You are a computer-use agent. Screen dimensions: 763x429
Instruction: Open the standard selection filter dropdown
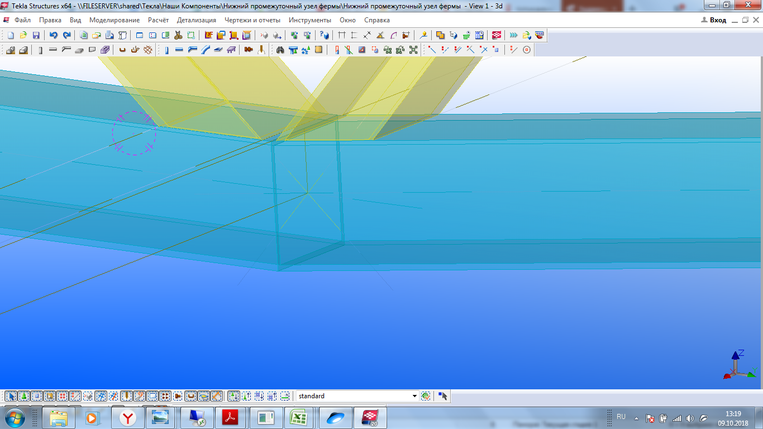point(414,396)
